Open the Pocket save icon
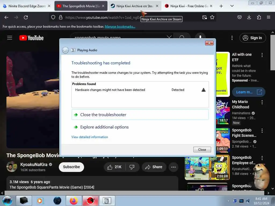The height and width of the screenshot is (206, 275). point(239,17)
